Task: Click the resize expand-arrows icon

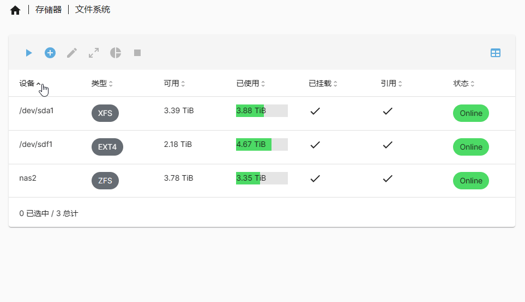Action: [94, 53]
